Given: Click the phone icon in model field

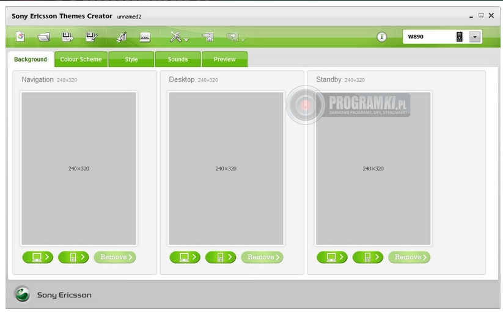Looking at the screenshot, I should click(460, 37).
